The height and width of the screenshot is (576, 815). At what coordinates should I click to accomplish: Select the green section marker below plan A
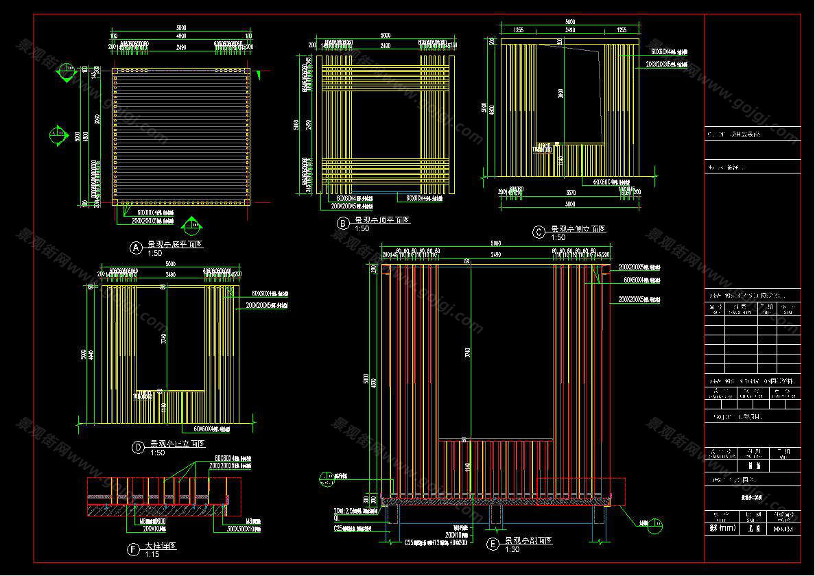[192, 224]
